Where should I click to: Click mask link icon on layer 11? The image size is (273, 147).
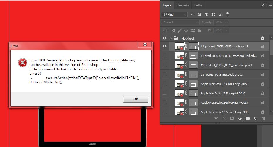pos(186,46)
